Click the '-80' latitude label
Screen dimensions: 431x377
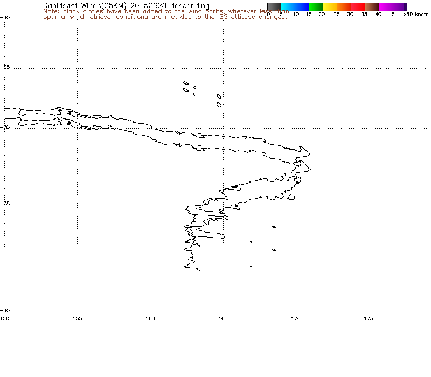click(5, 311)
